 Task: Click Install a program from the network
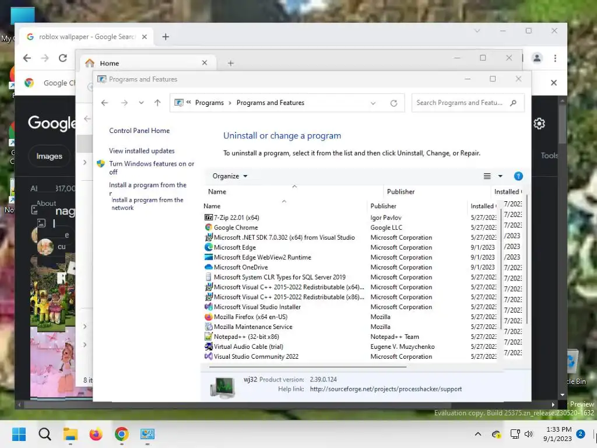click(147, 204)
